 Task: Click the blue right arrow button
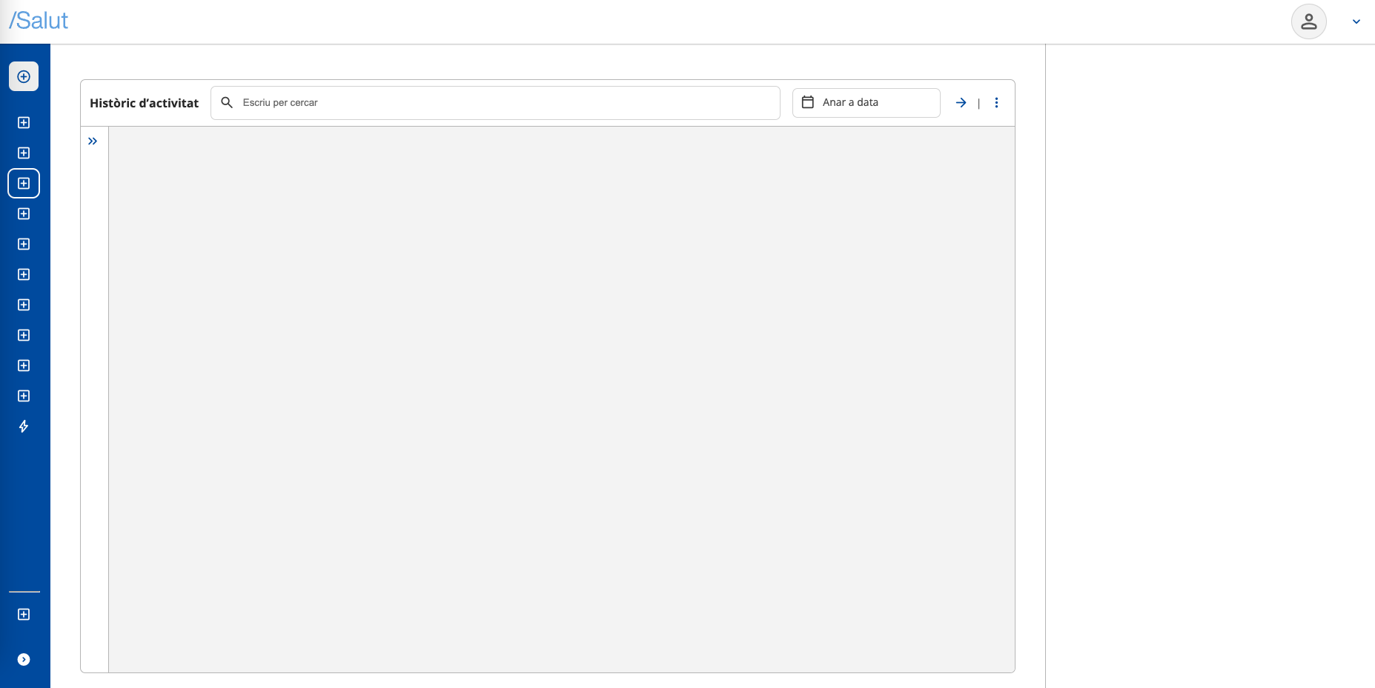pyautogui.click(x=961, y=103)
